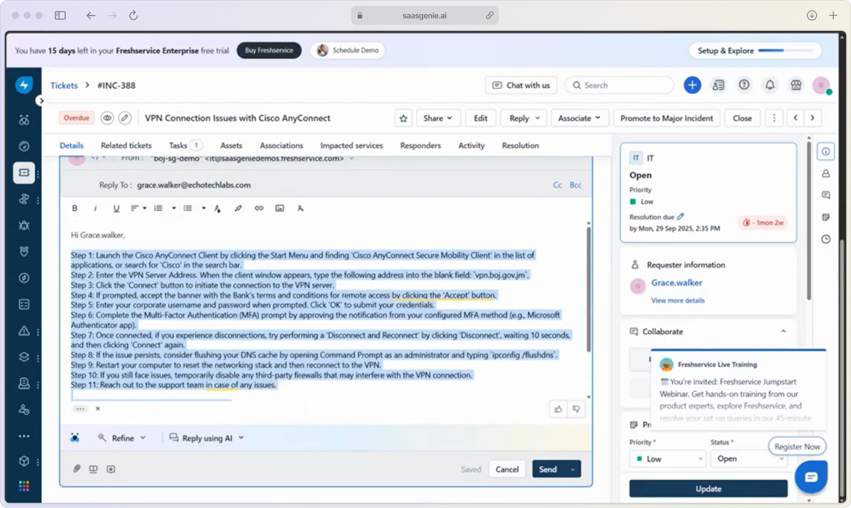Open View more details link
Screen dimensions: 851x508
click(x=678, y=300)
